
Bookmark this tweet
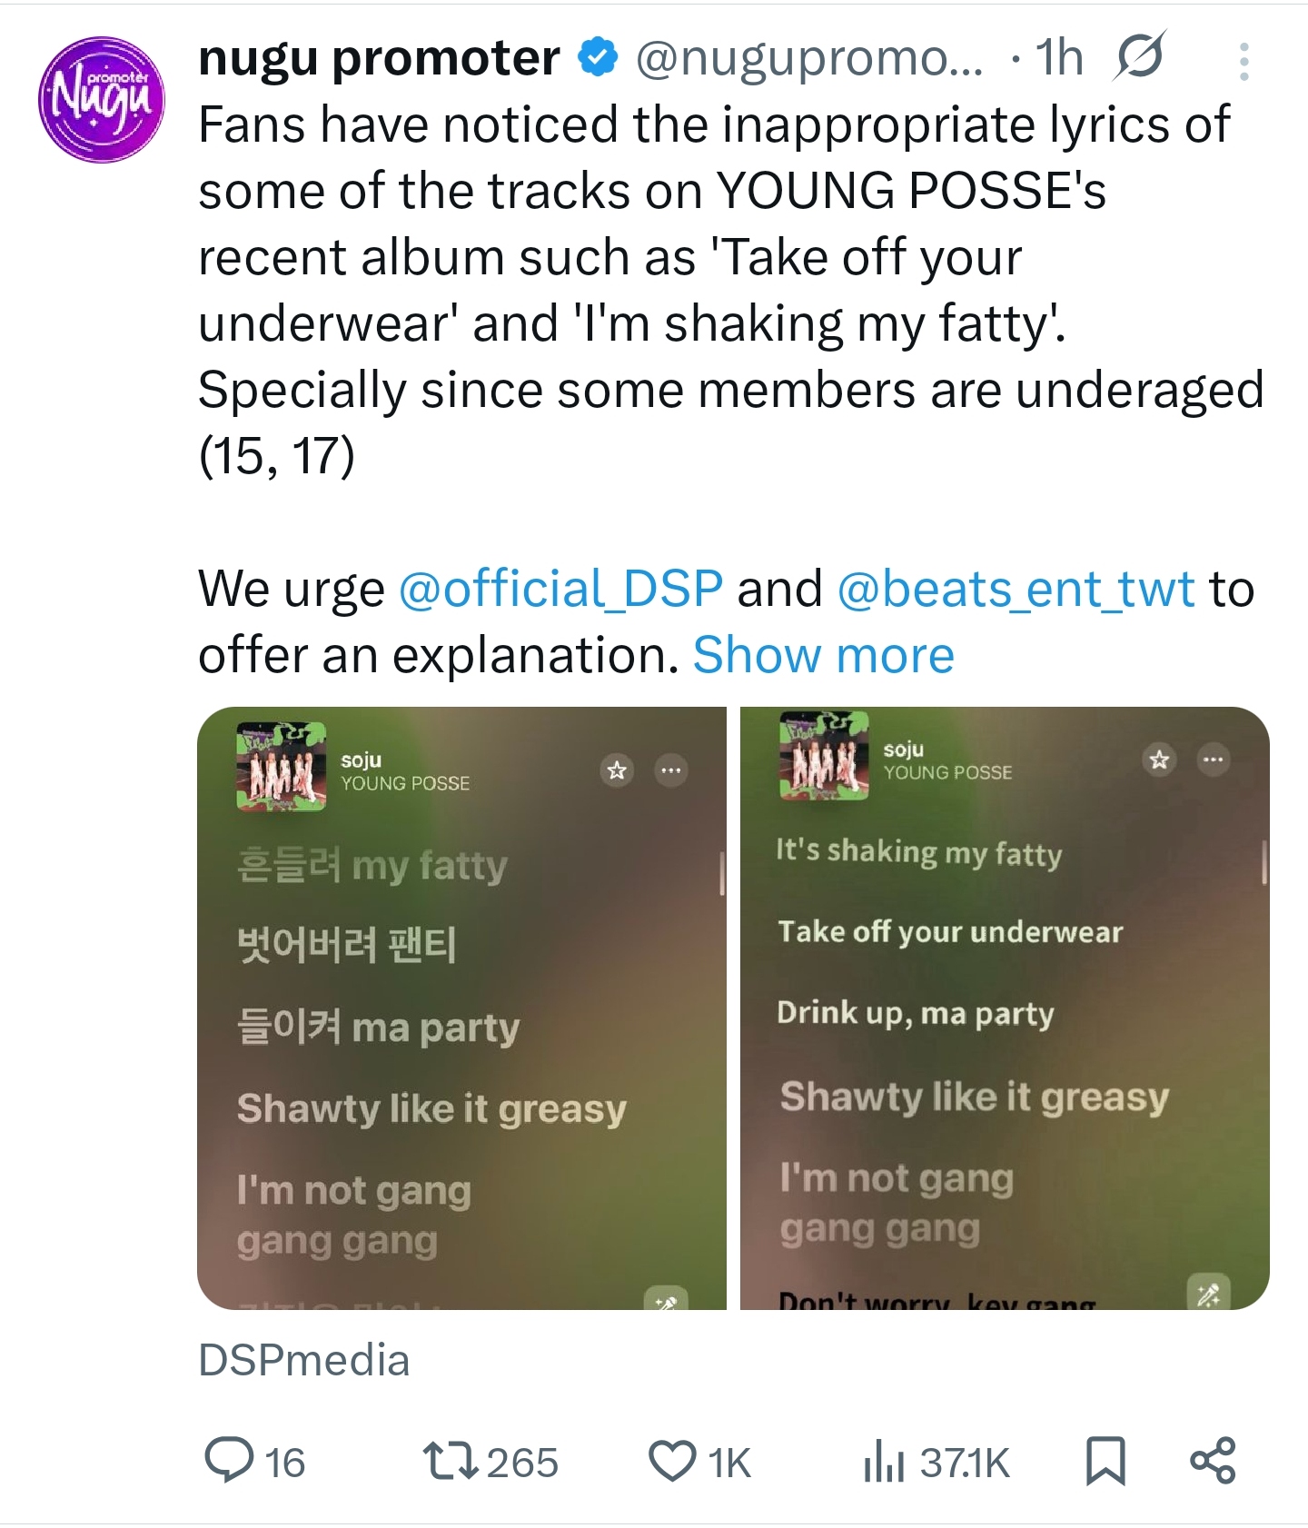click(1105, 1461)
